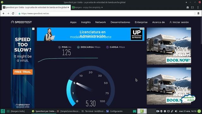Click the DESCARGA download icon

coord(78,47)
